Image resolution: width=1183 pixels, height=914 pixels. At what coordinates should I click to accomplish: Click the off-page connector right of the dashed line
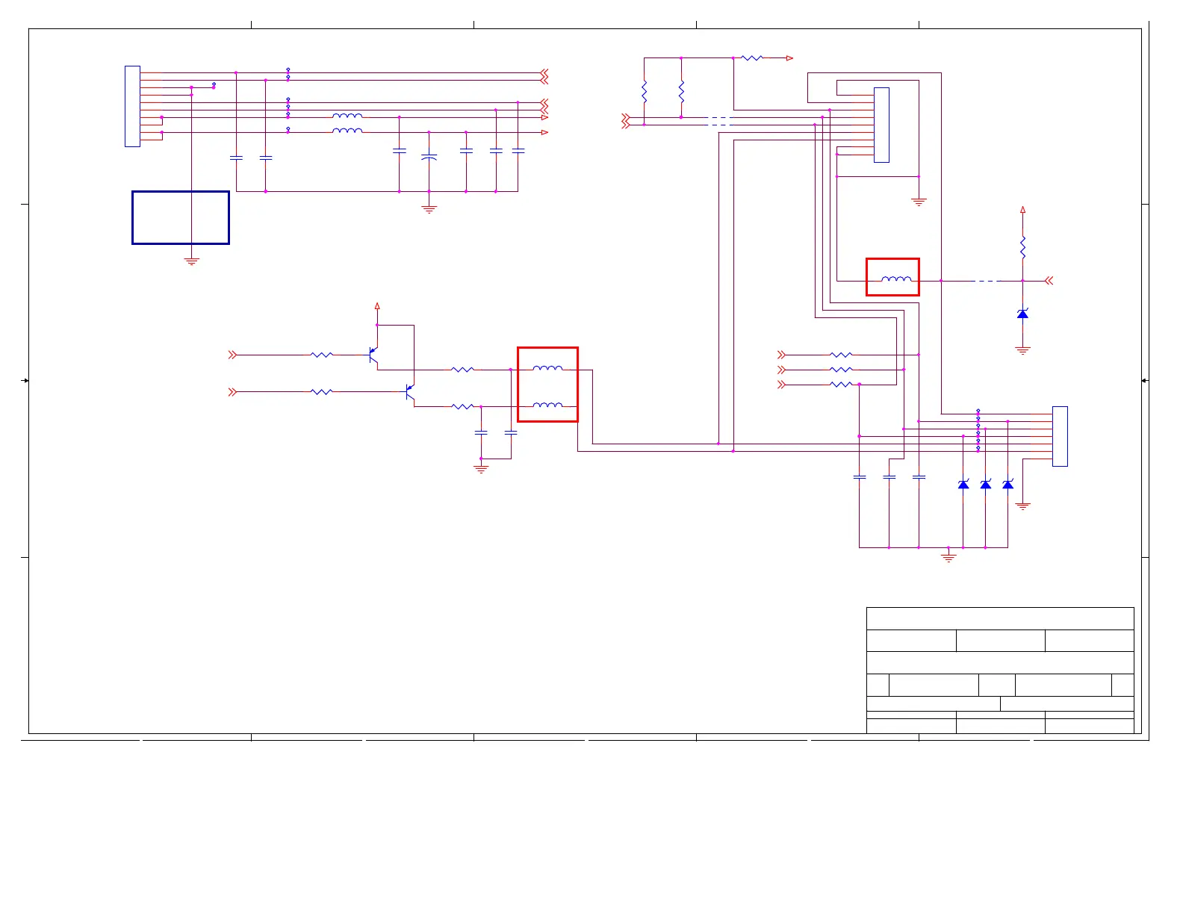click(1049, 281)
